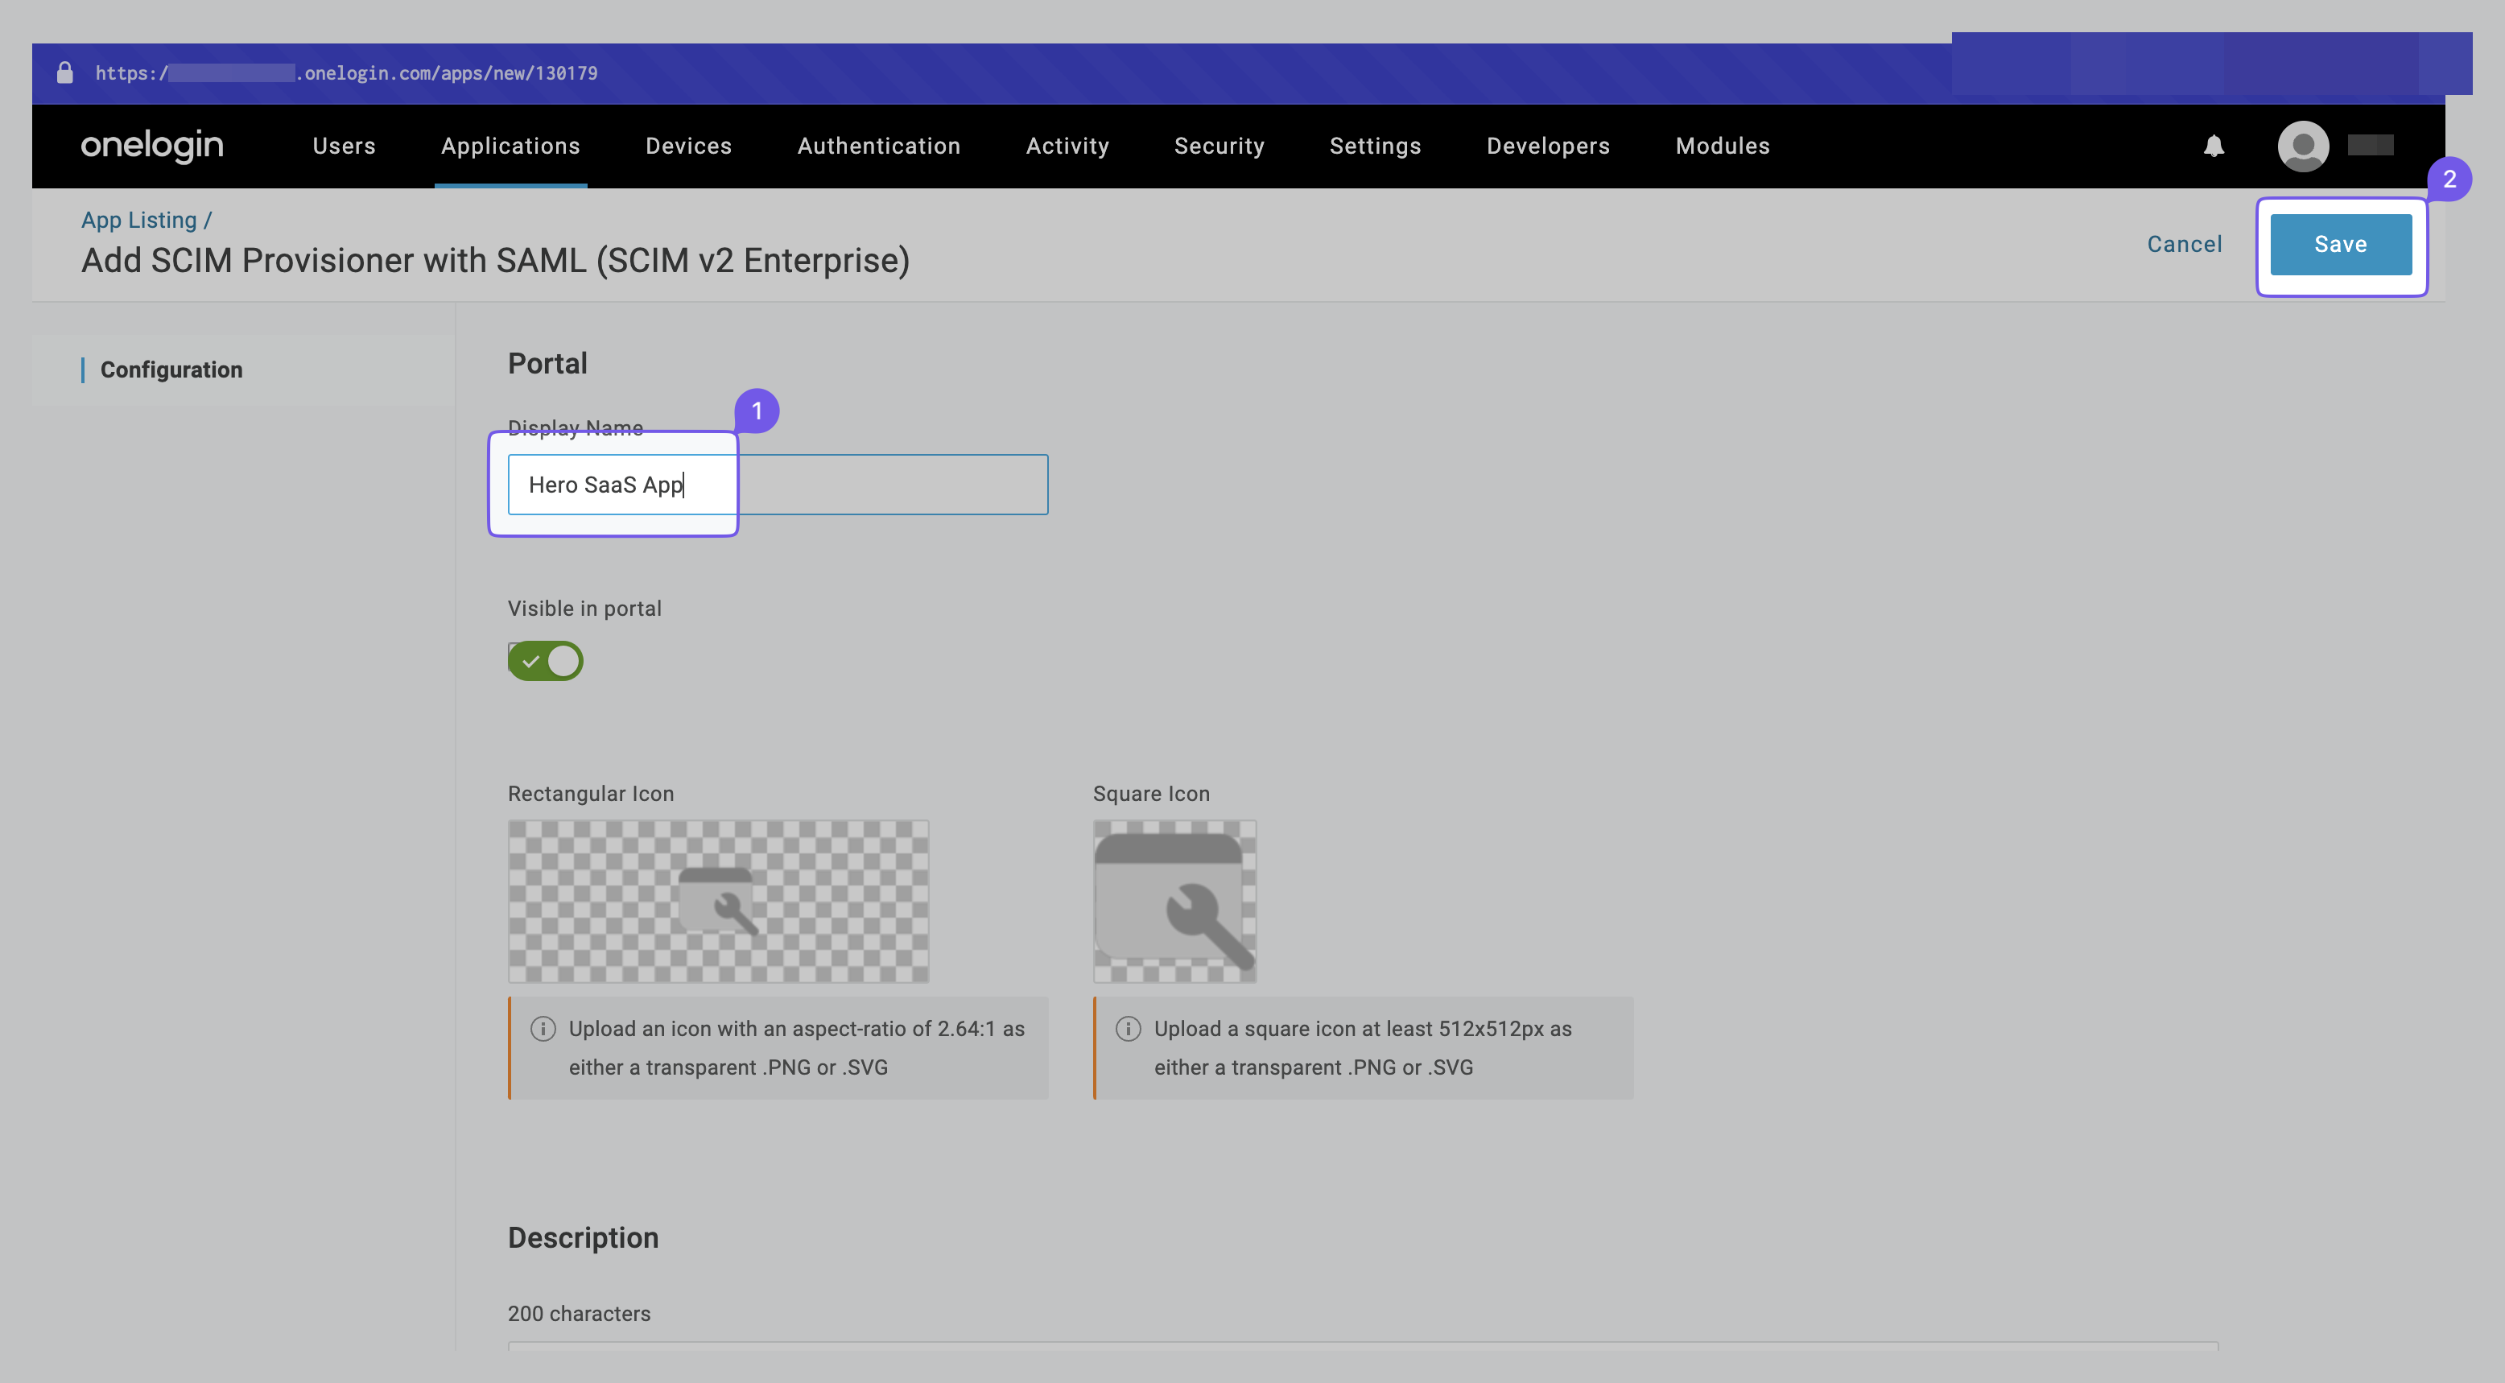Click the Square Icon upload placeholder
This screenshot has width=2505, height=1383.
tap(1174, 901)
